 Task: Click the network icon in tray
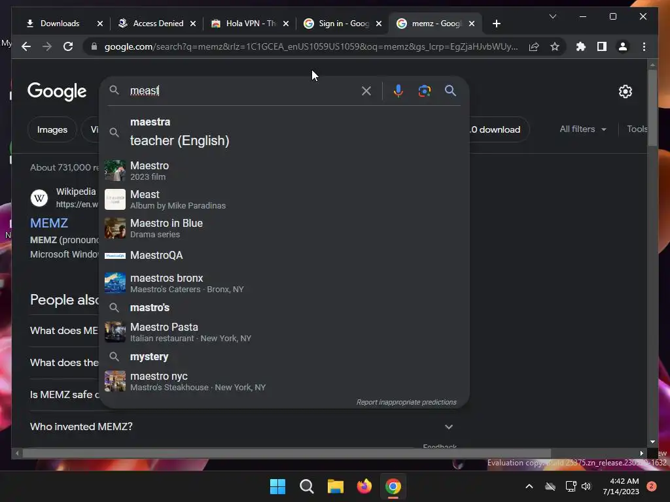(571, 486)
